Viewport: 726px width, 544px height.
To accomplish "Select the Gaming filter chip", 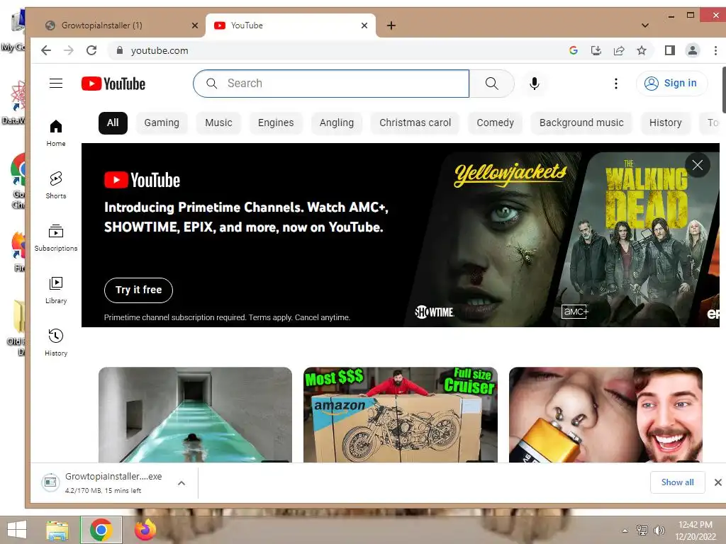I will 162,123.
